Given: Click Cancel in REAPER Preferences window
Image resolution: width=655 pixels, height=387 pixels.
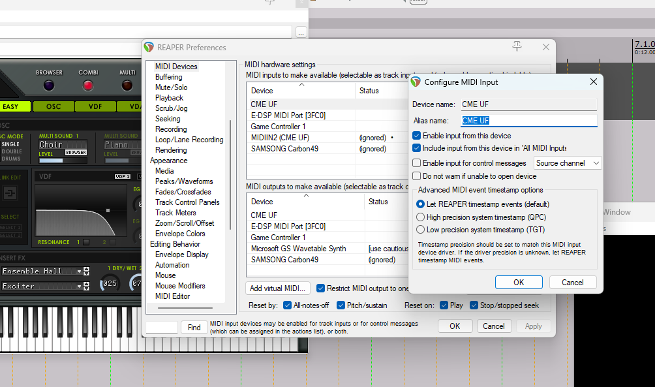Looking at the screenshot, I should 494,326.
